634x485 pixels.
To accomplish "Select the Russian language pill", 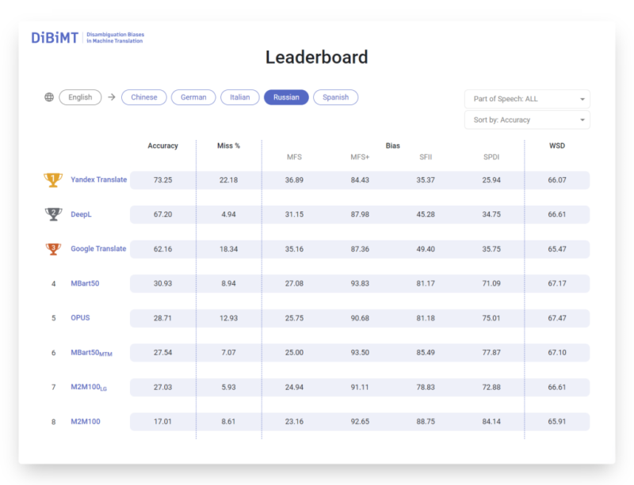I will (286, 97).
